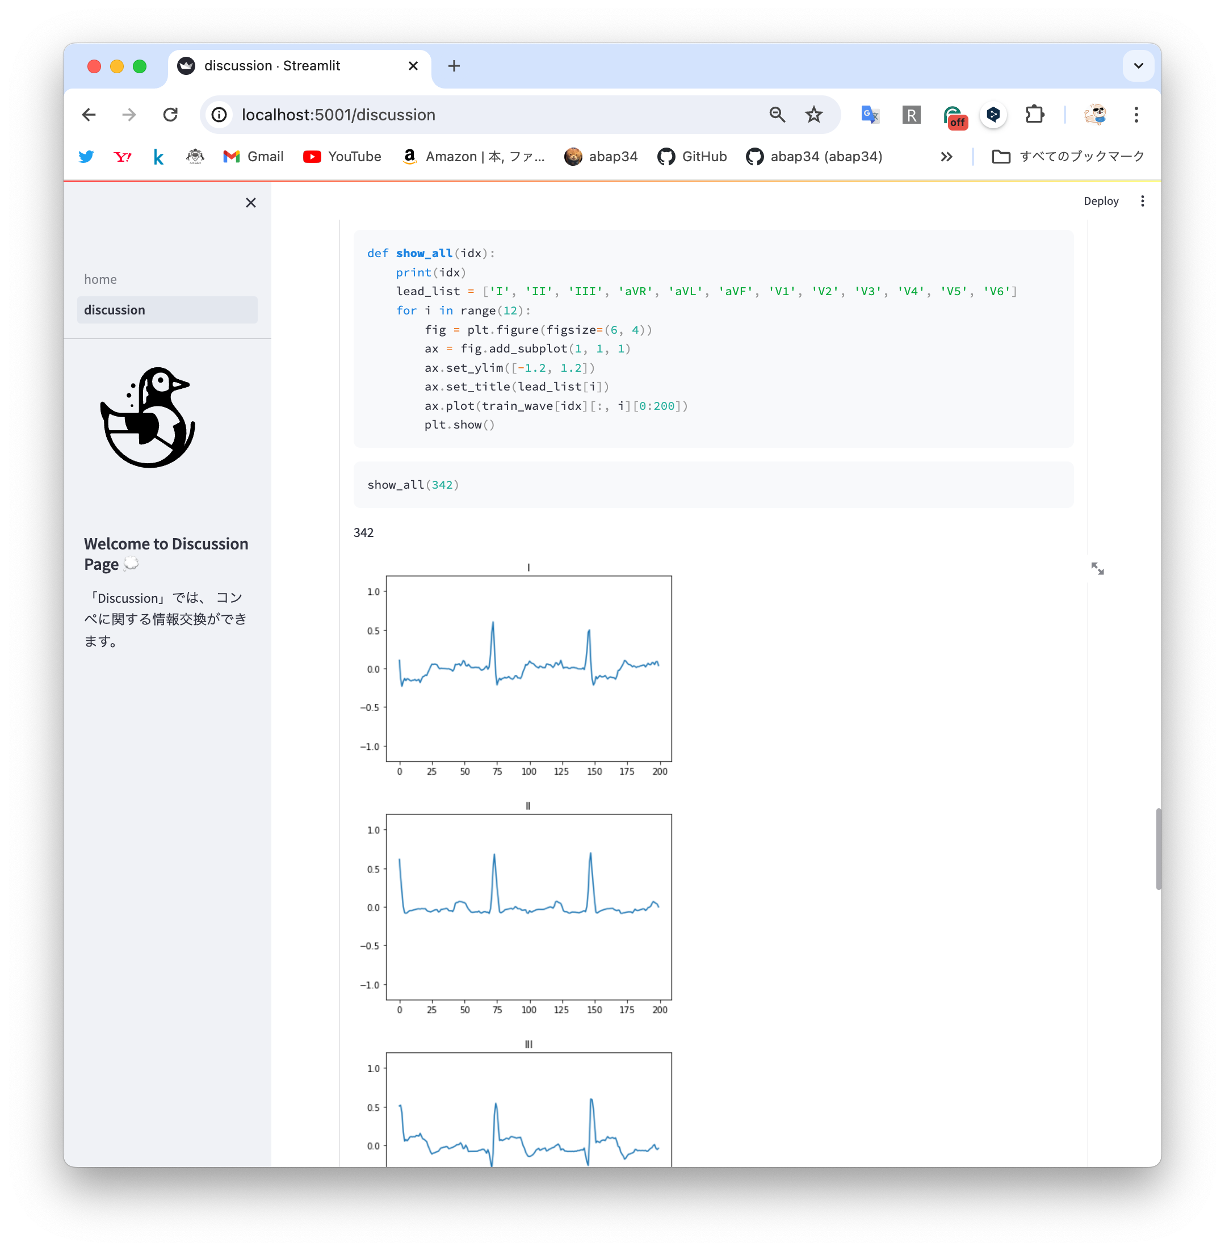This screenshot has height=1251, width=1225.
Task: Bookmark this page with the star
Action: pyautogui.click(x=814, y=115)
